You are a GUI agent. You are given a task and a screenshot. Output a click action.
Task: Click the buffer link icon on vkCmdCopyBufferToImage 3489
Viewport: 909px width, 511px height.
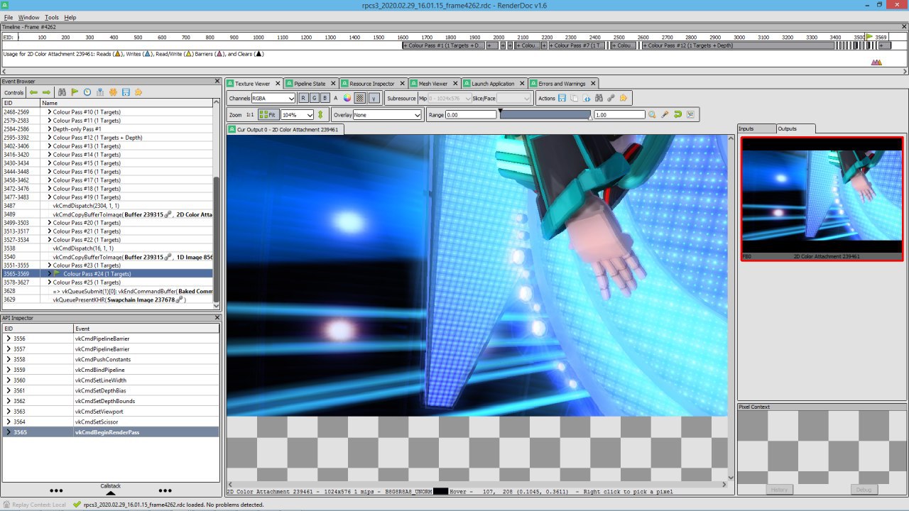point(168,214)
